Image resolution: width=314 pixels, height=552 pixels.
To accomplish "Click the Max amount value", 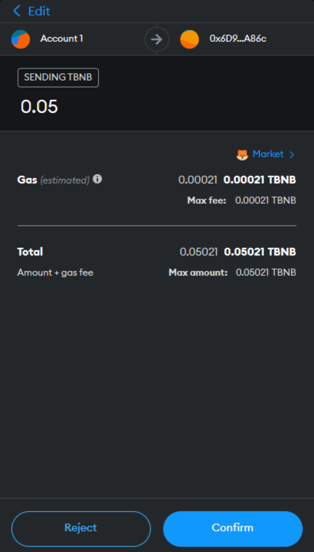I will [266, 272].
